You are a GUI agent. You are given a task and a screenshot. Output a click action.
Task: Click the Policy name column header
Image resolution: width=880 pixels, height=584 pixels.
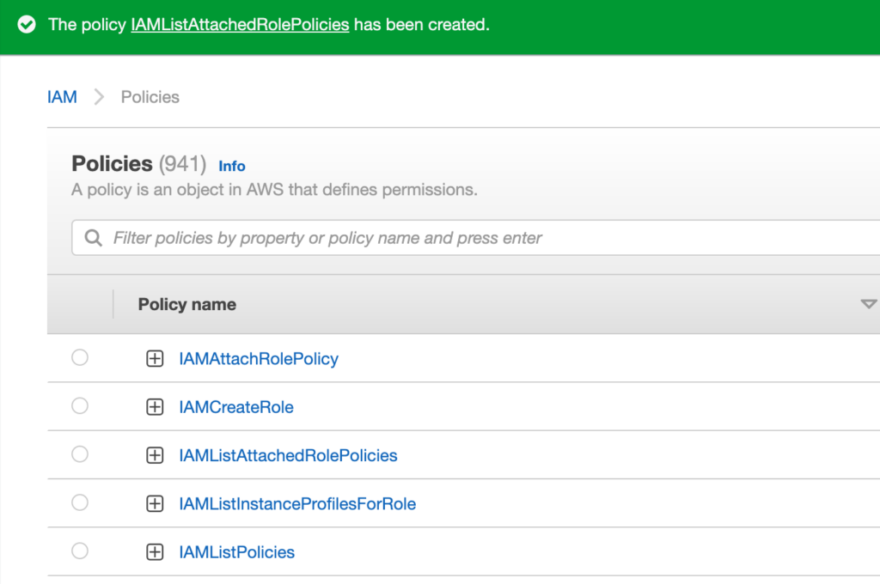pos(187,304)
